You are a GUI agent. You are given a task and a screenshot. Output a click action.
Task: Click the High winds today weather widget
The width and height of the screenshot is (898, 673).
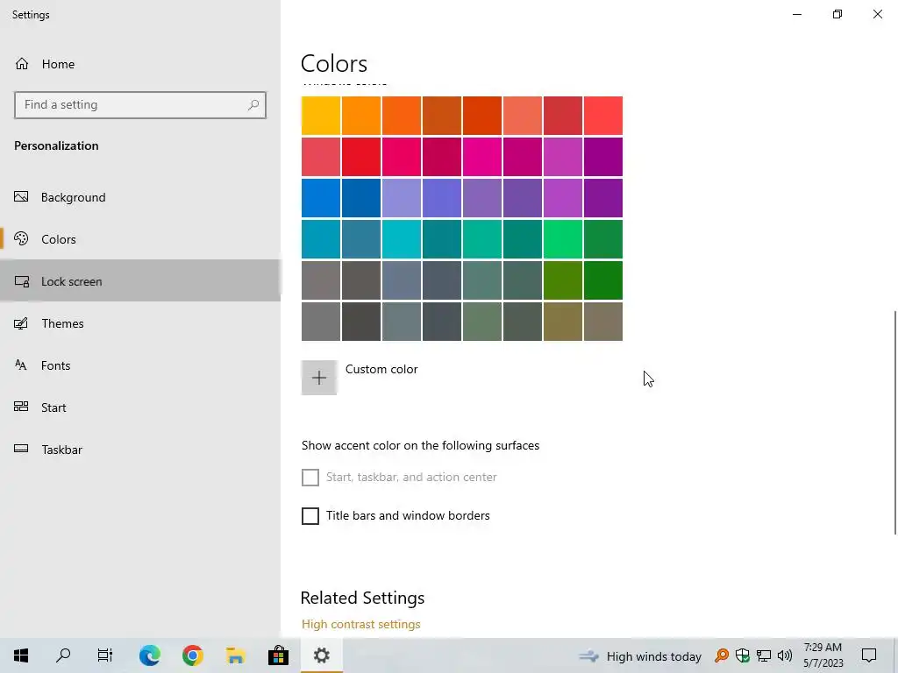click(640, 655)
